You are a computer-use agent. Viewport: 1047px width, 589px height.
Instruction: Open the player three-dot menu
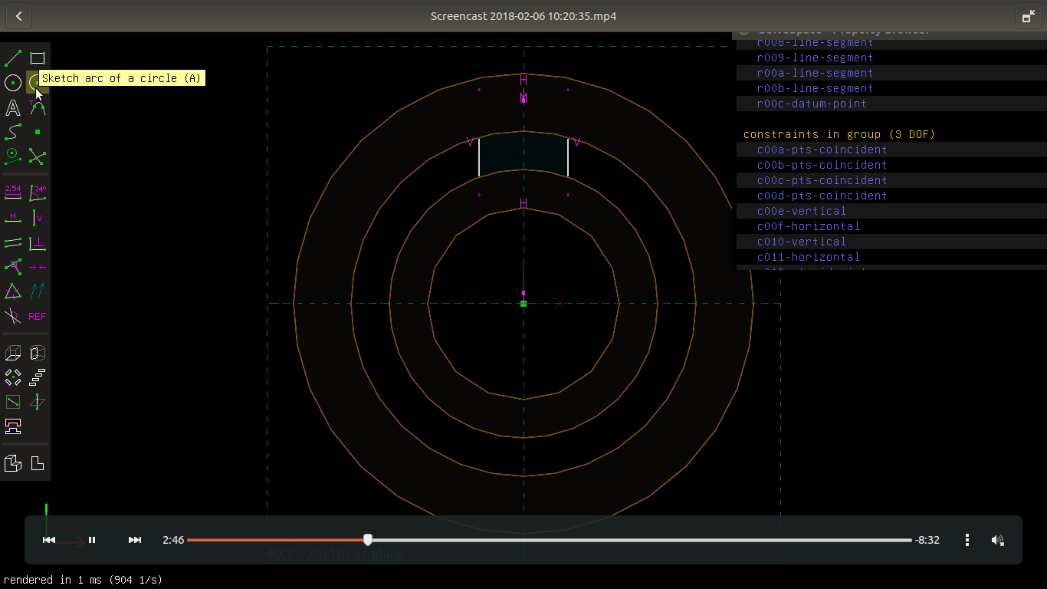[967, 540]
